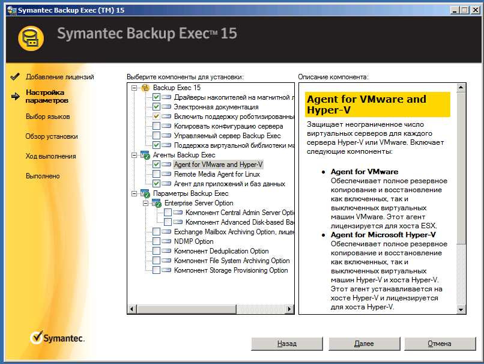Click the drive icon beside Компонент Storage Provisioning Option
This screenshot has height=364, width=484.
click(166, 270)
